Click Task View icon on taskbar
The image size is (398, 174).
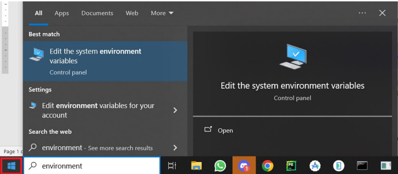[x=172, y=166]
